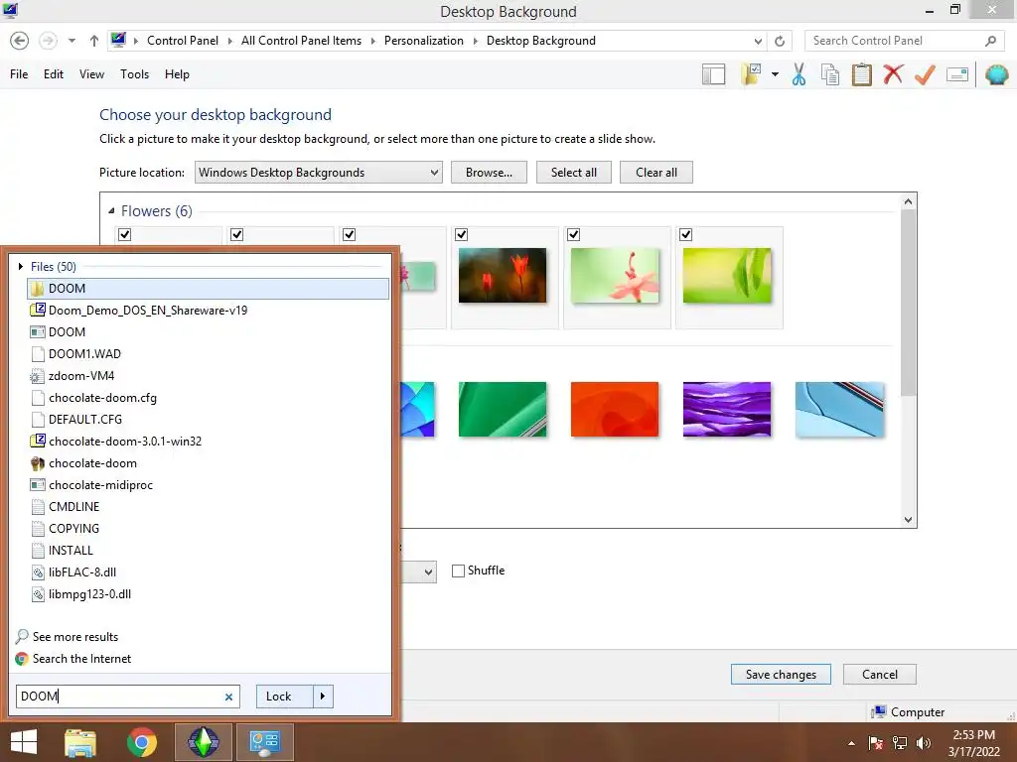Click See more results link
The height and width of the screenshot is (762, 1017).
[x=75, y=637]
